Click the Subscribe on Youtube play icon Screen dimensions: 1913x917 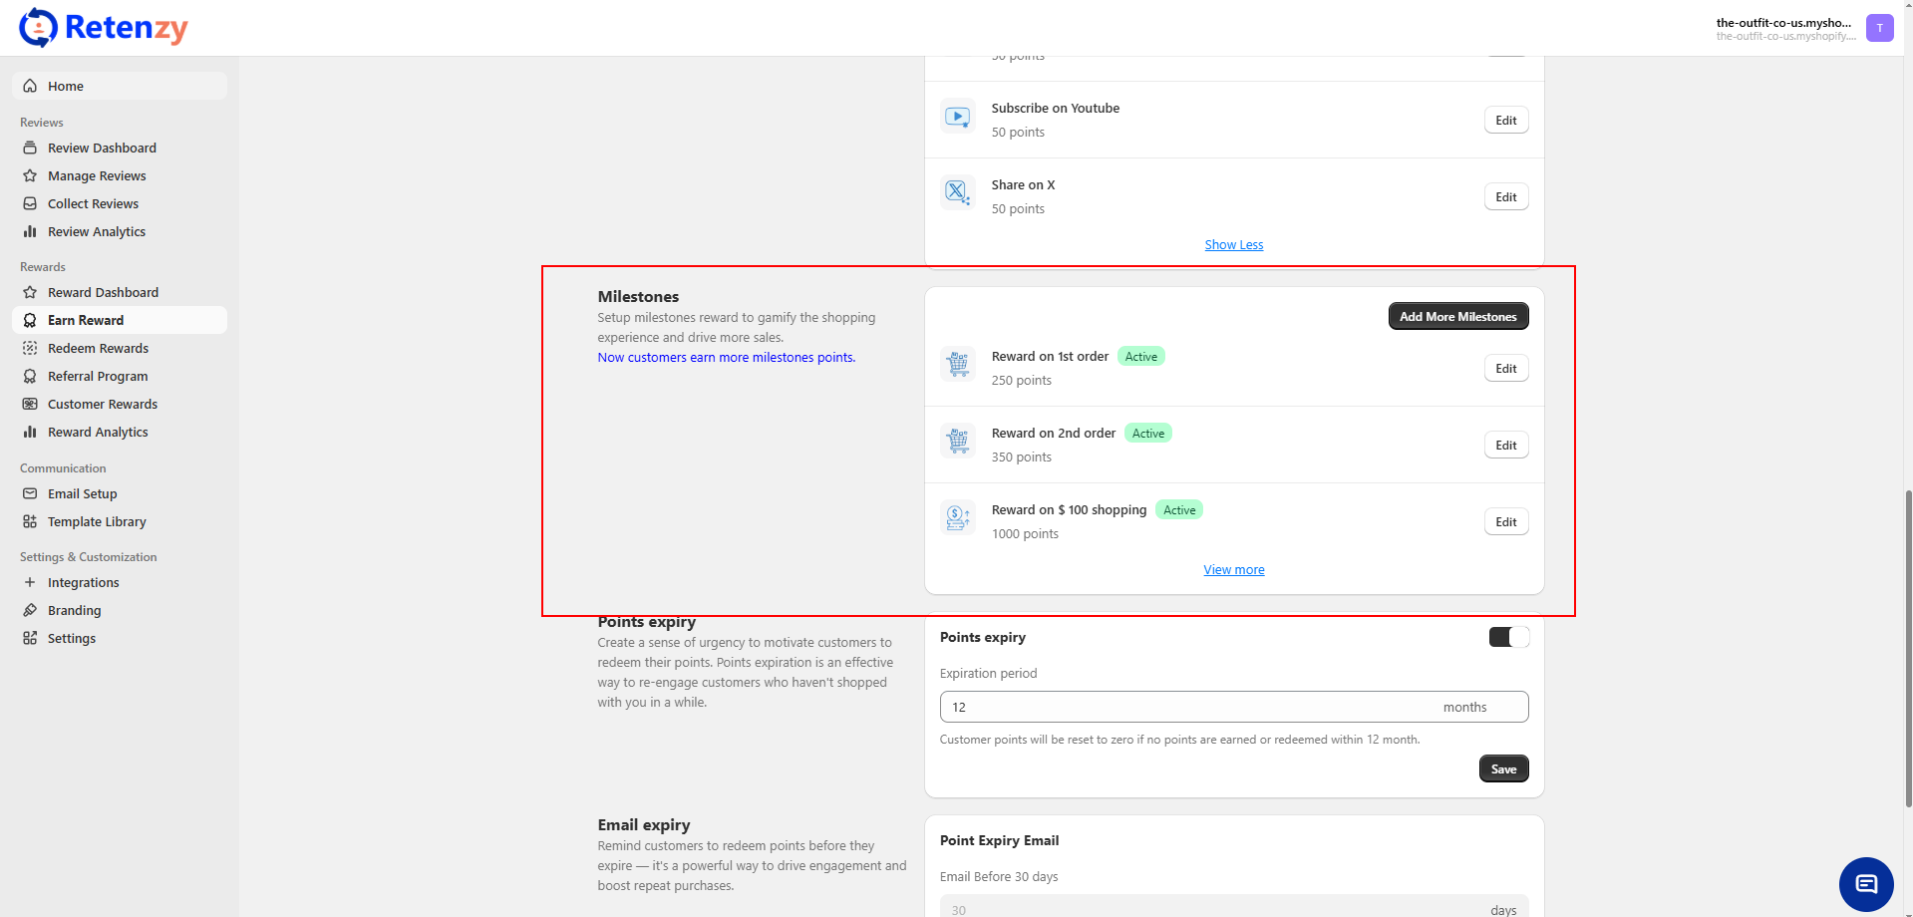click(957, 118)
